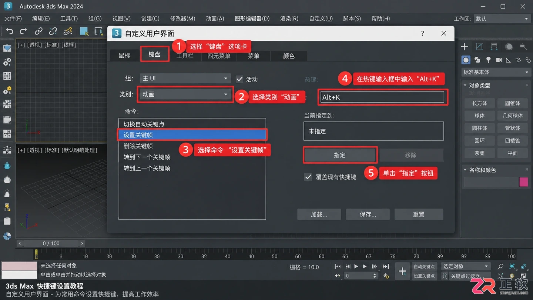Image resolution: width=533 pixels, height=300 pixels.
Task: Click the pink object color swatch
Action: coord(523,182)
